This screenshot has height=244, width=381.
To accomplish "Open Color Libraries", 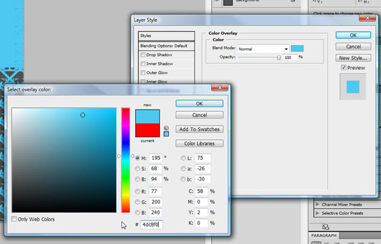I will pyautogui.click(x=199, y=144).
